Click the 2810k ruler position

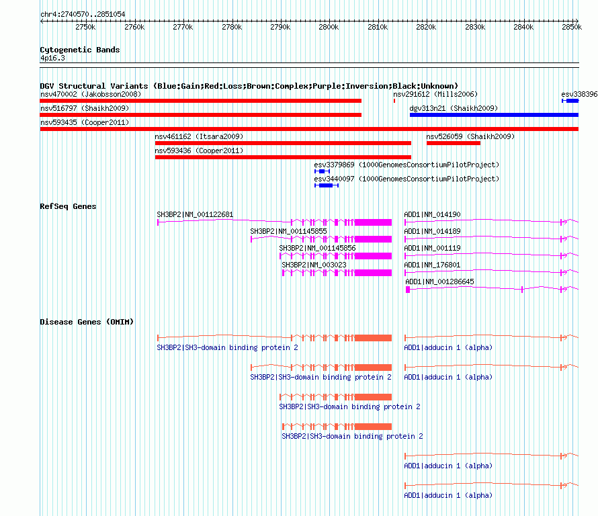(378, 27)
